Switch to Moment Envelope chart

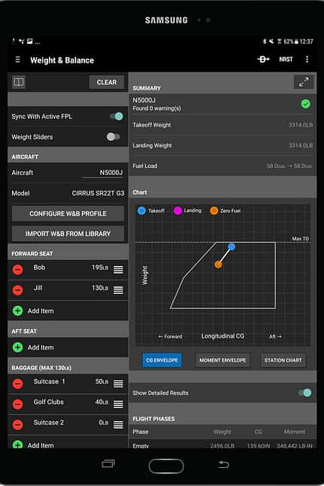[x=222, y=360]
